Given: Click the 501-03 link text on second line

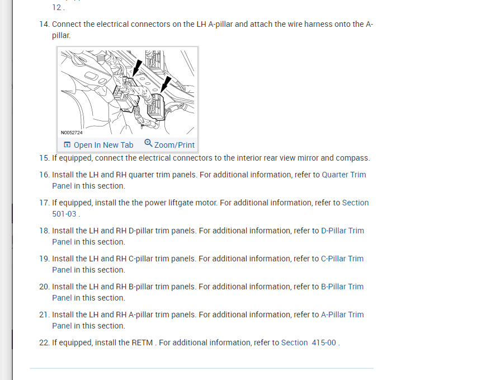Looking at the screenshot, I should 64,214.
